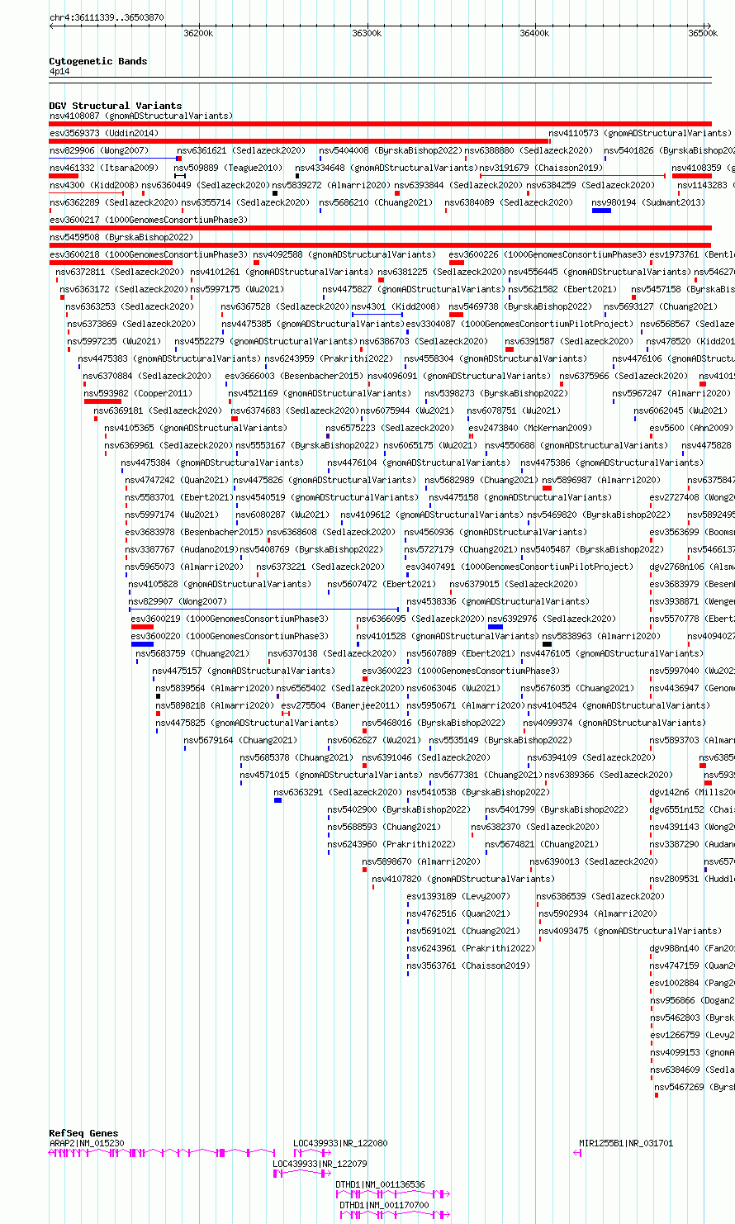This screenshot has width=735, height=1224.
Task: Click esv3600220 (1000GenomesConsortiumPhase3) label
Action: [x=230, y=636]
